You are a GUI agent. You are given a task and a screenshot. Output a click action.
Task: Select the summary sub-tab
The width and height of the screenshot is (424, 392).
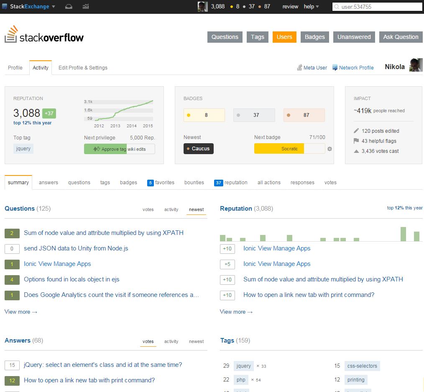point(18,183)
